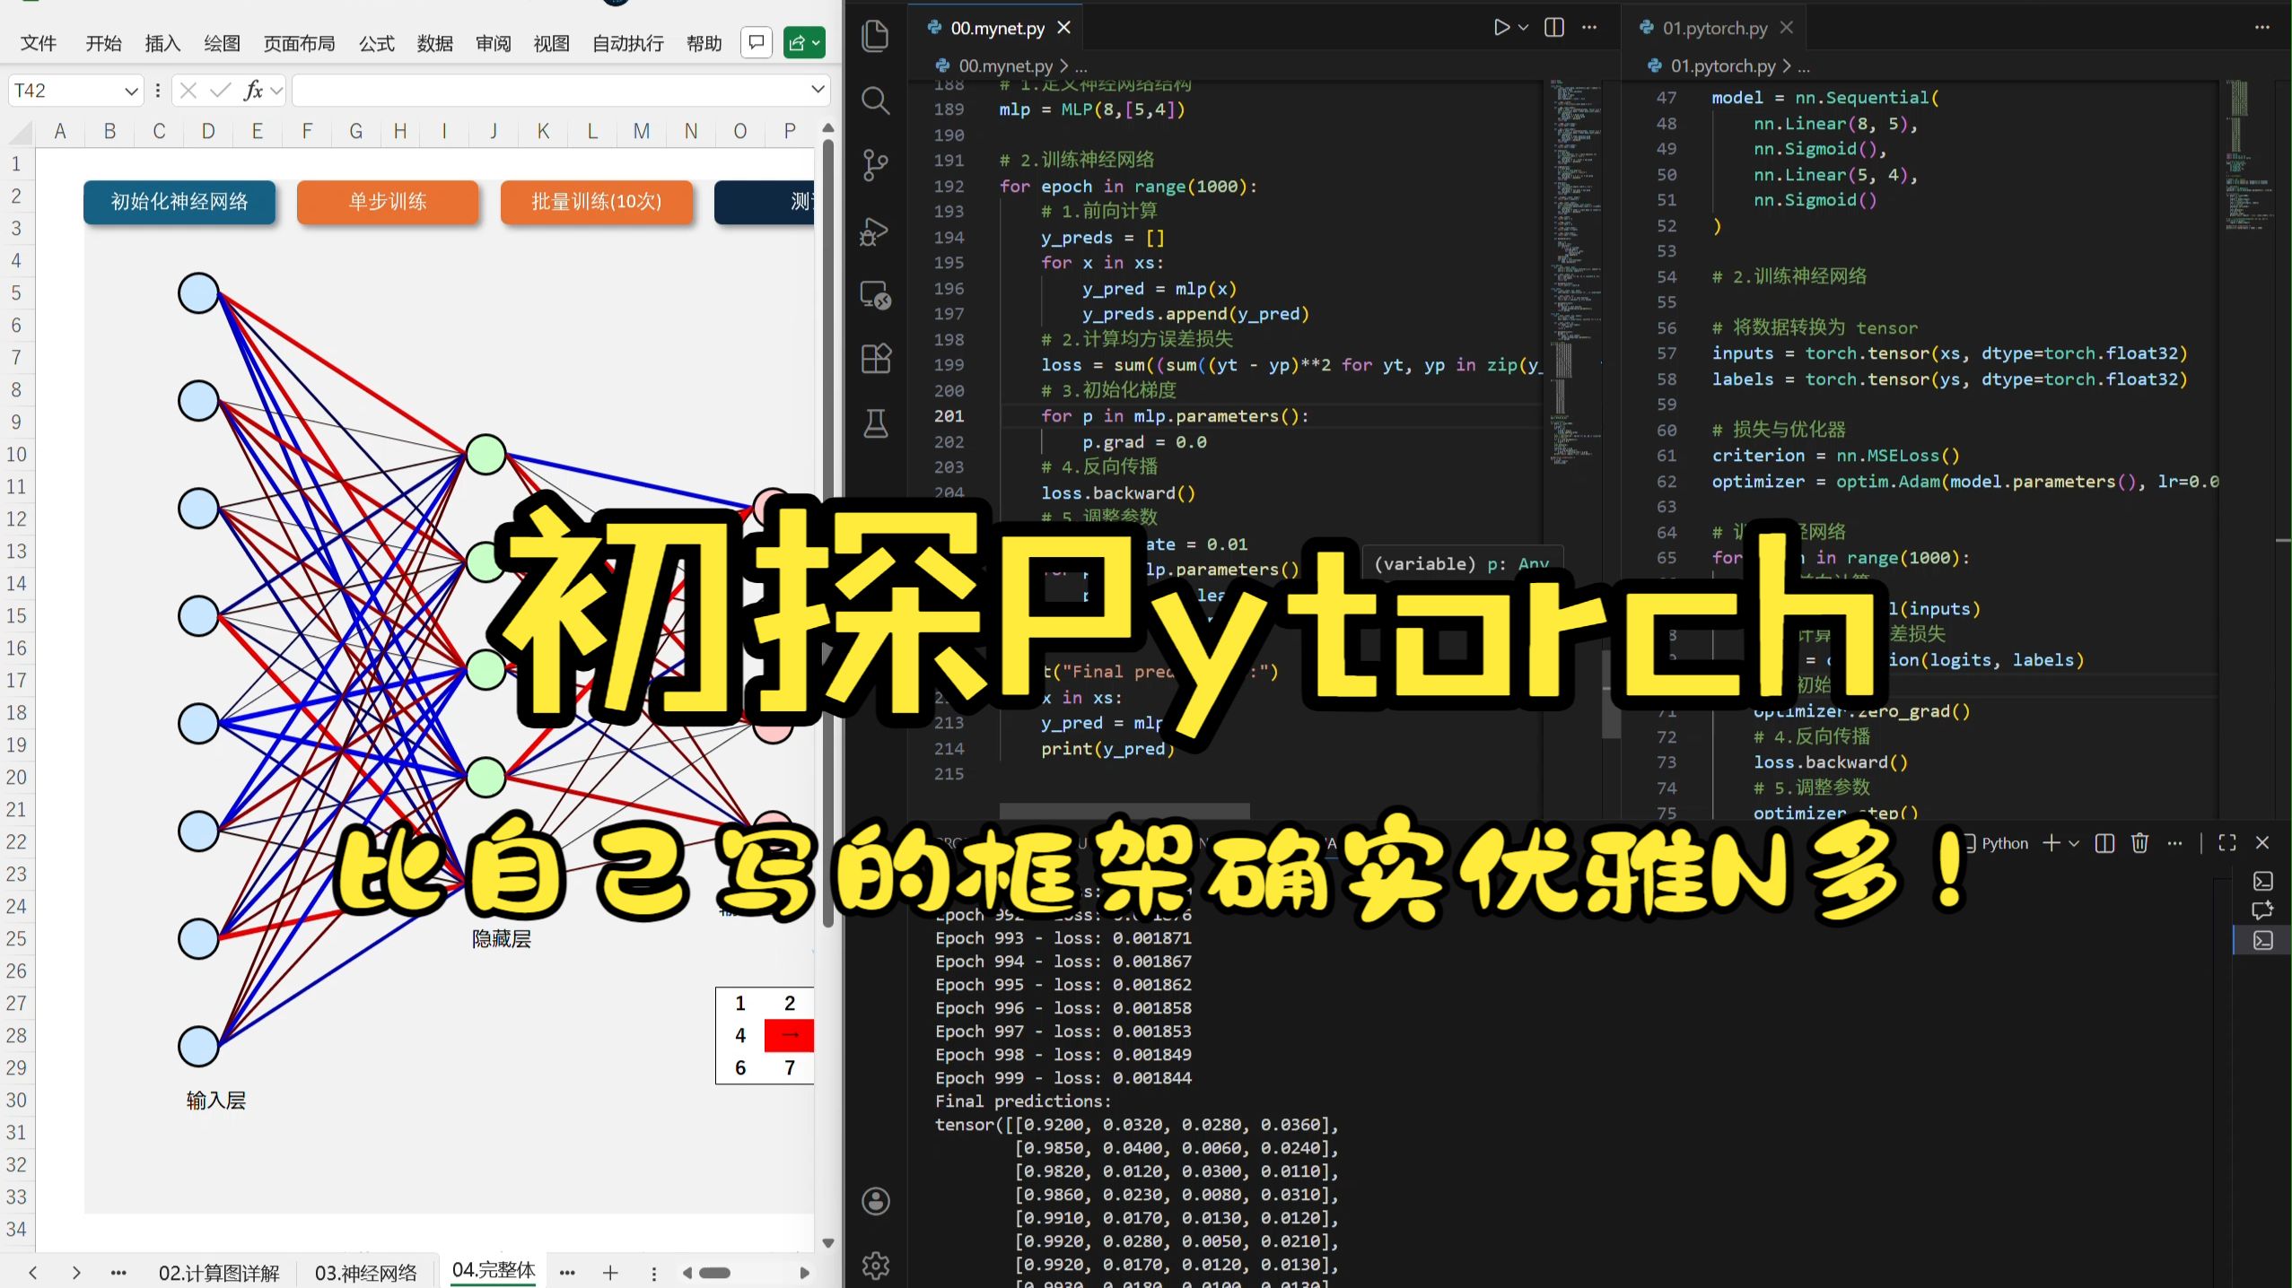
Task: Switch to the 01.pytorch.py editor tab
Action: (1713, 28)
